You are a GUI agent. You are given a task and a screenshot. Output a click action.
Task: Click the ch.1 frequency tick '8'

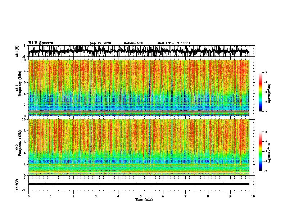25,71
